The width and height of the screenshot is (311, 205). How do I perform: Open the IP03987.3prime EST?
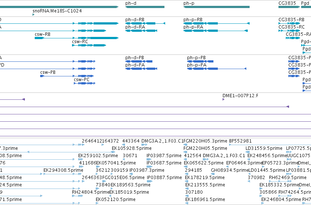(x=132, y=174)
